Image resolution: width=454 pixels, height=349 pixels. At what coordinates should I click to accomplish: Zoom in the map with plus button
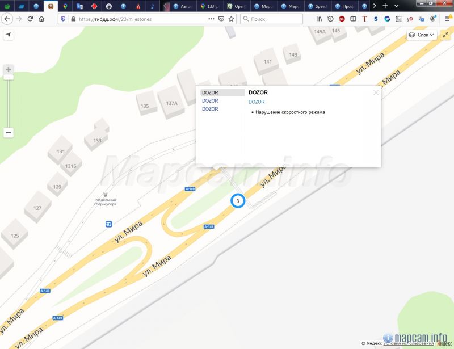pos(9,70)
